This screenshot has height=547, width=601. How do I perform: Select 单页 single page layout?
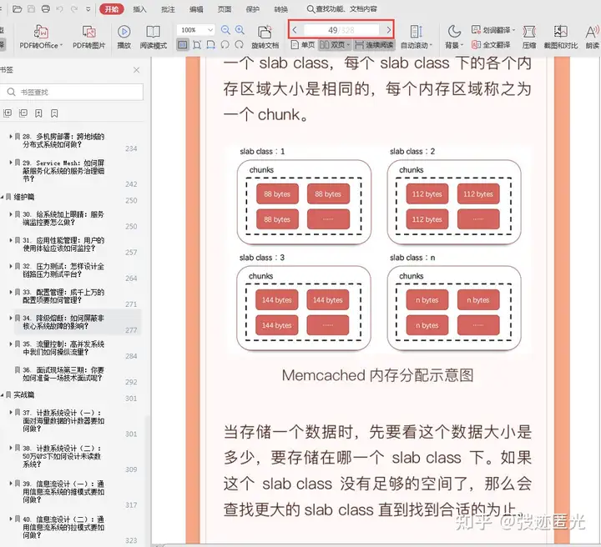(x=303, y=45)
